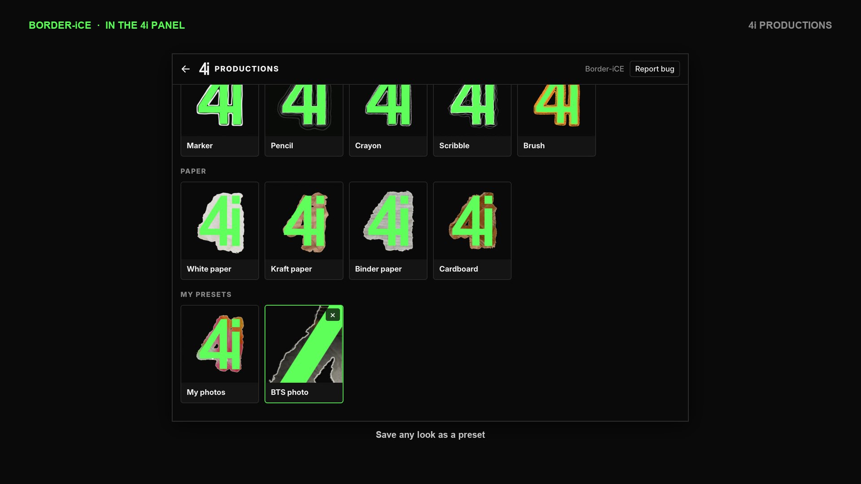
Task: Apply the White paper preset
Action: (x=220, y=231)
